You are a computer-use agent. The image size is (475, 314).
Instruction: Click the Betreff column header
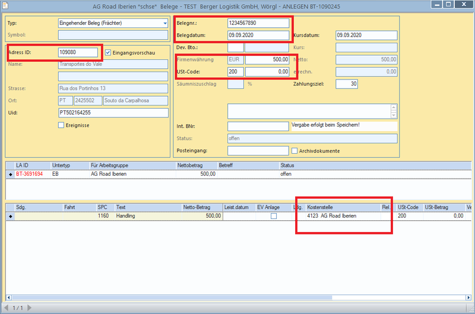click(x=248, y=166)
